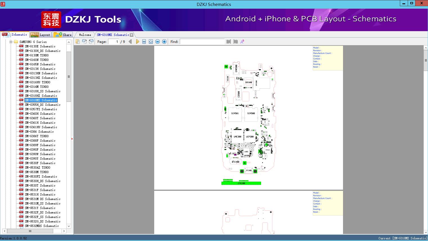Click the tree panel horizontal scrollbar thumb
Screen dimensions: 428x241
(30, 231)
